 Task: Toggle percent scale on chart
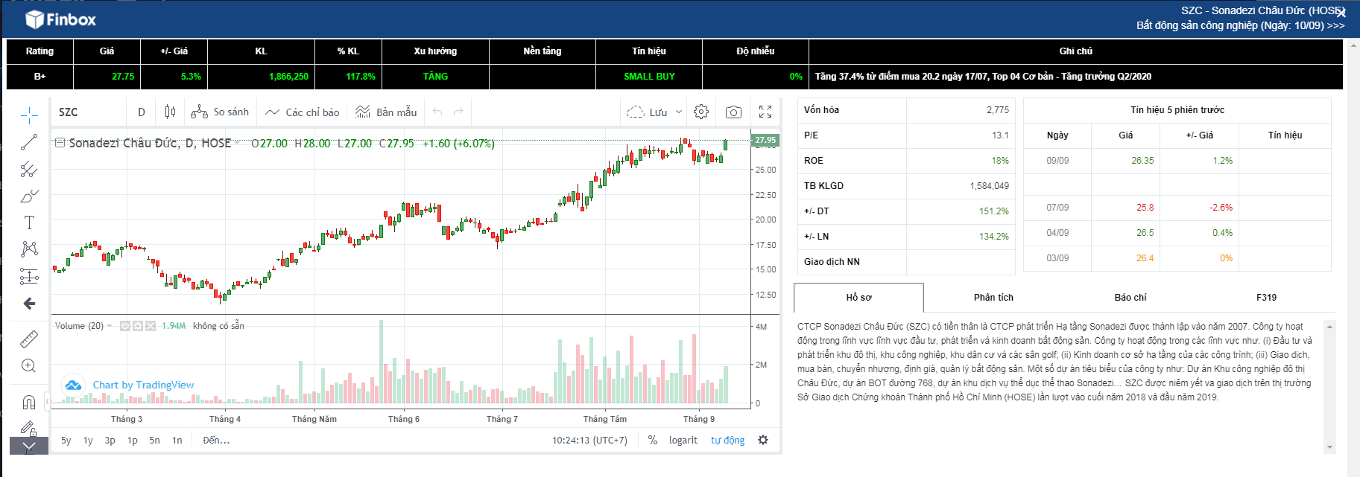coord(653,440)
